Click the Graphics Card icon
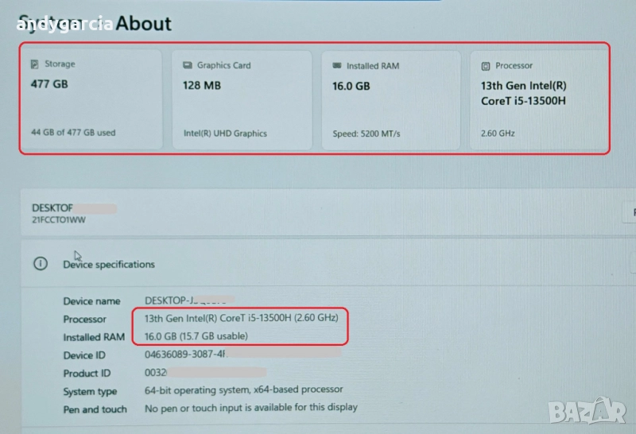 (x=188, y=65)
